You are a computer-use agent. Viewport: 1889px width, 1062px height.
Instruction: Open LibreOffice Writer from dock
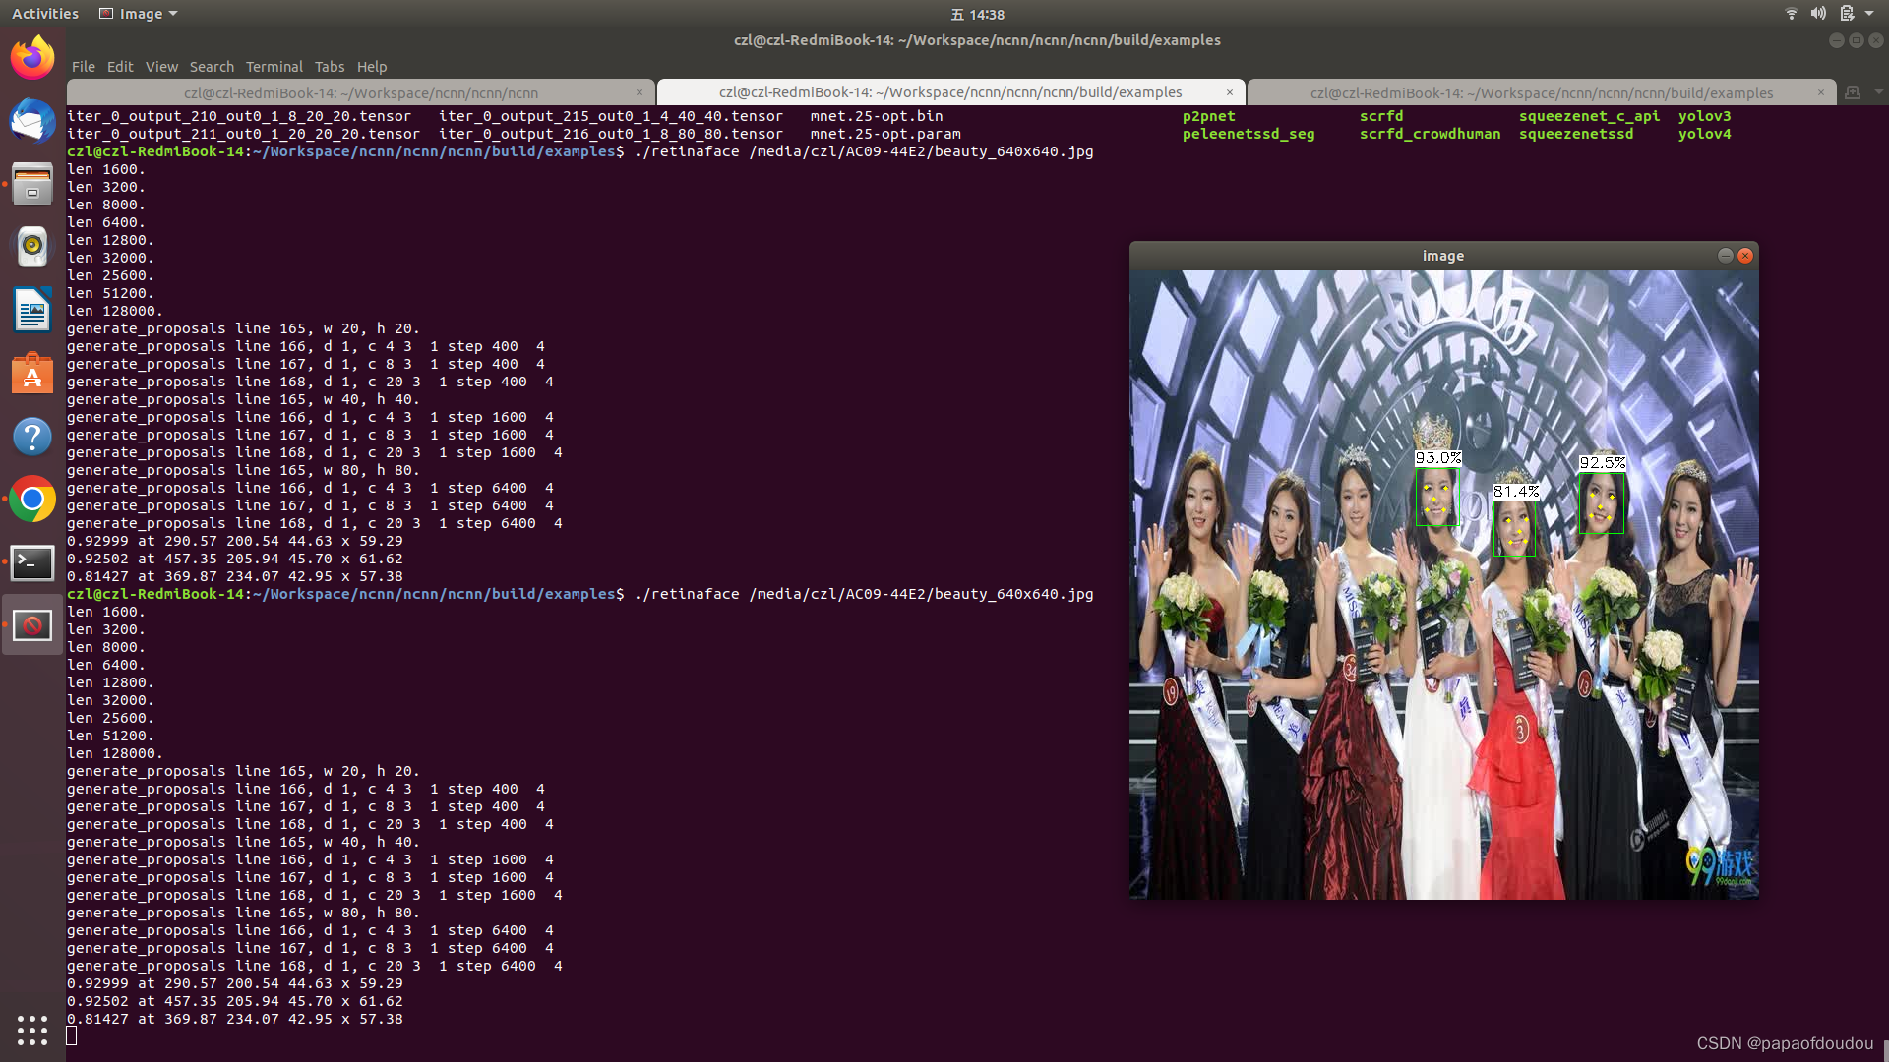32,311
